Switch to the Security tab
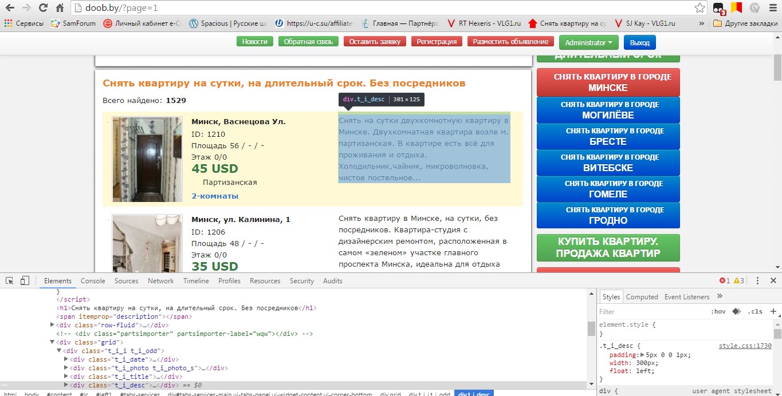 [x=302, y=281]
